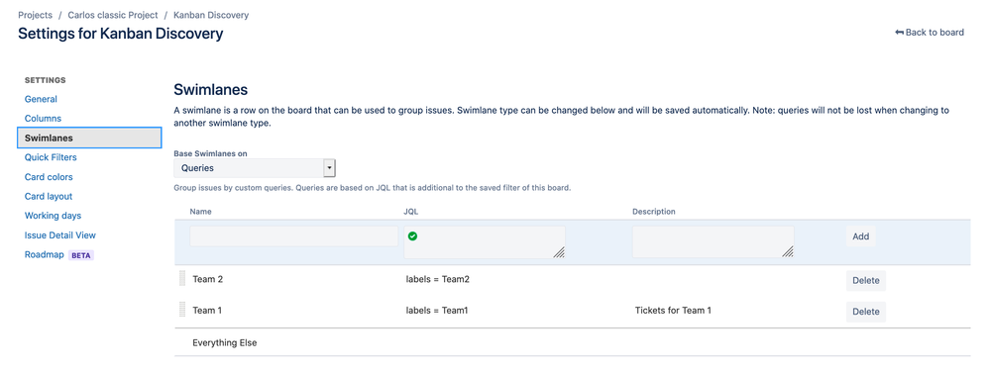Click the resize grip of the JQL textarea
990x371 pixels.
(x=559, y=252)
